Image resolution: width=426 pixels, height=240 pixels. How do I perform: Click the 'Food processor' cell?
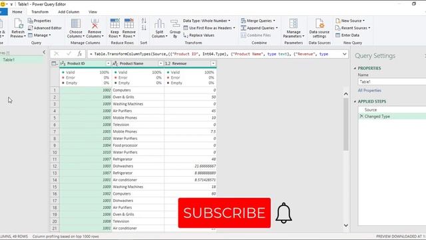pyautogui.click(x=138, y=145)
